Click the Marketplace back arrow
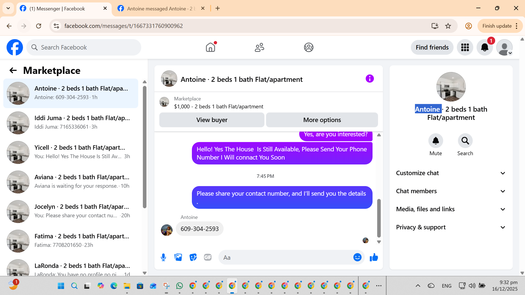 click(13, 71)
